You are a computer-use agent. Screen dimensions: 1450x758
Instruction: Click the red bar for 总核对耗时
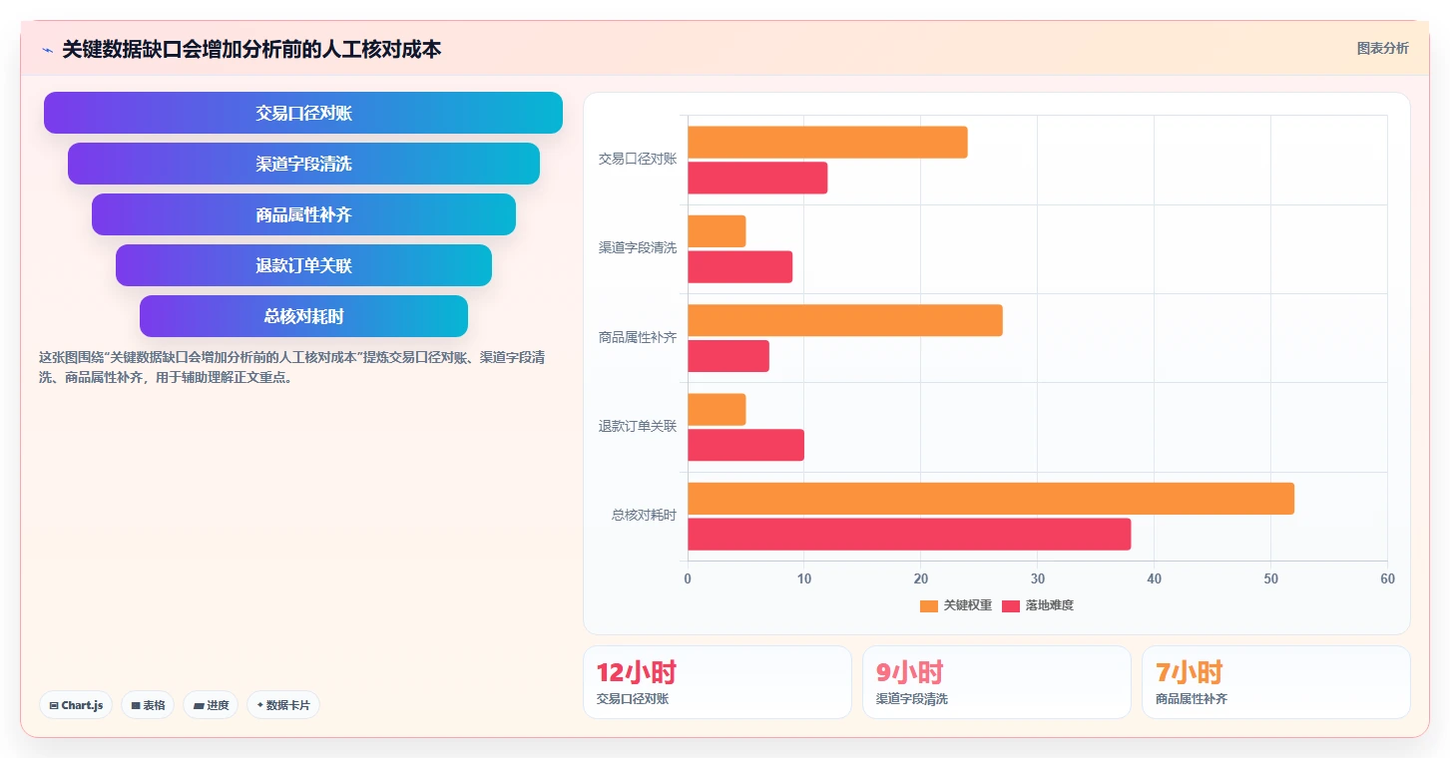point(909,534)
